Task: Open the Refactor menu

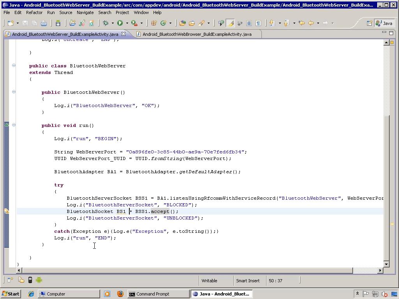Action: pyautogui.click(x=34, y=12)
